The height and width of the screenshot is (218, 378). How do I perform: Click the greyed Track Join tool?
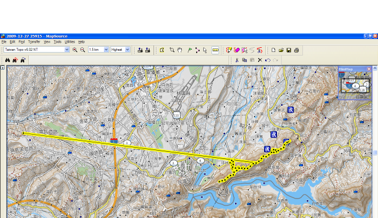pos(252,50)
